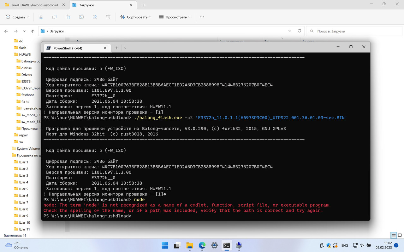404x252 pixels.
Task: Select the HUAWEI folder in navigation pane
Action: coord(23,54)
